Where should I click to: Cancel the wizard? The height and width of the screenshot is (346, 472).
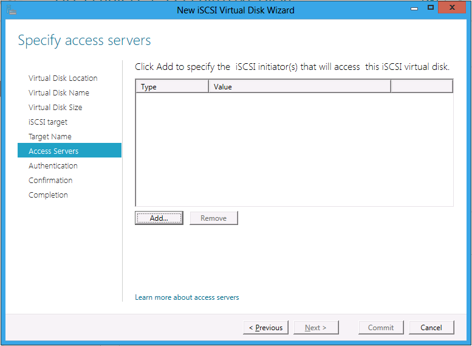pyautogui.click(x=431, y=328)
